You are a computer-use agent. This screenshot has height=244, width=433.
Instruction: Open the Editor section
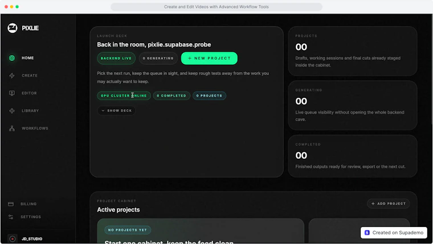coord(29,93)
